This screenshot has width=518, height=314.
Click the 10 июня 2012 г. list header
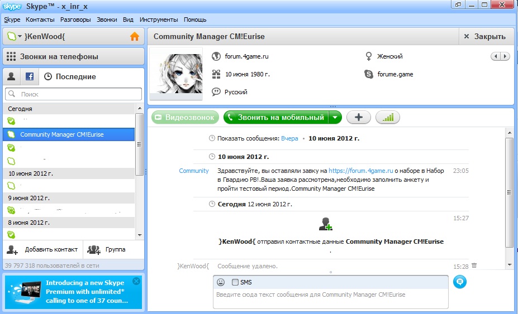[x=69, y=173]
